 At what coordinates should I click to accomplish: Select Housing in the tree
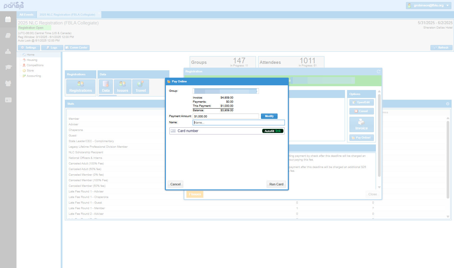point(32,60)
